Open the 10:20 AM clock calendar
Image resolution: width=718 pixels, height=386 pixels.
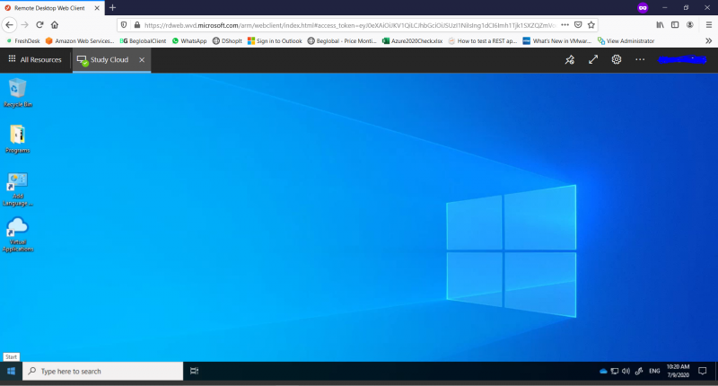tap(678, 371)
